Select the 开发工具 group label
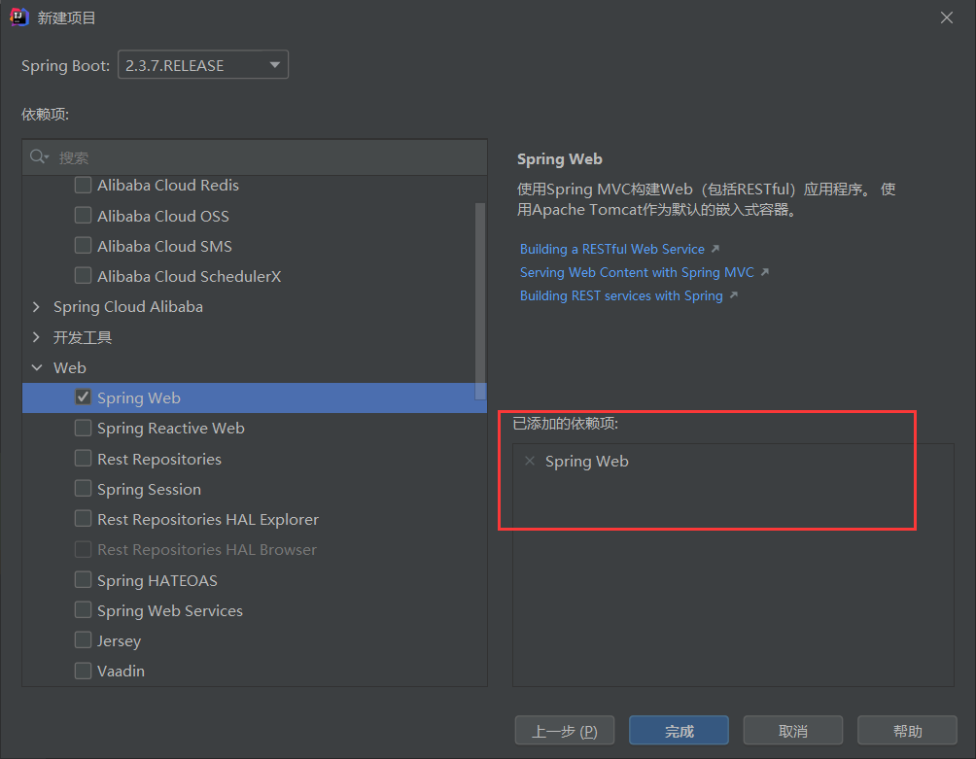The width and height of the screenshot is (976, 759). pos(83,337)
